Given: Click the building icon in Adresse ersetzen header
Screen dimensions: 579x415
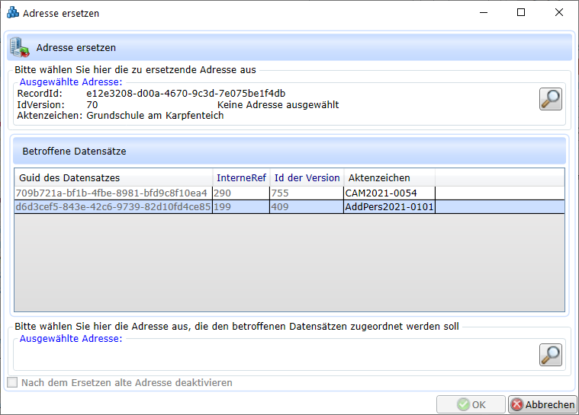Looking at the screenshot, I should pos(19,47).
